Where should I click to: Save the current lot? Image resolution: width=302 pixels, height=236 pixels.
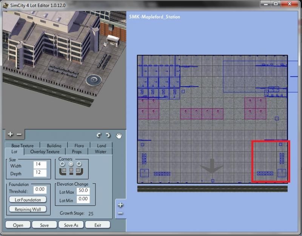(45, 225)
